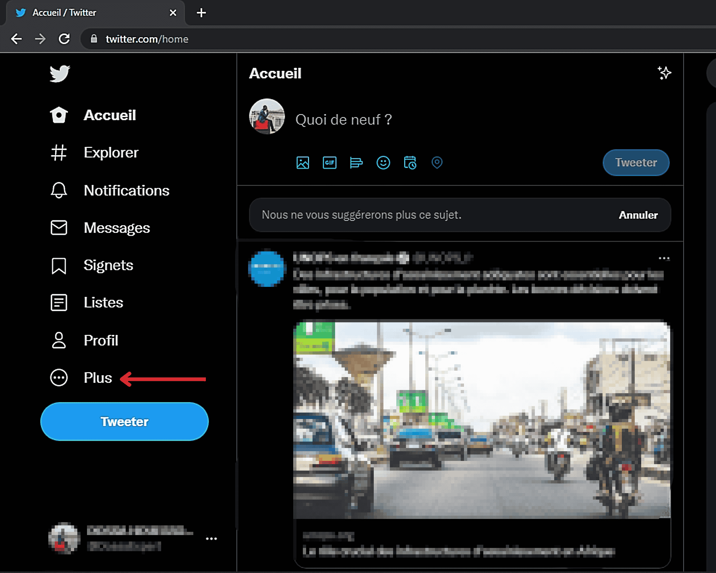Click the browser forward arrow
Image resolution: width=716 pixels, height=573 pixels.
point(40,39)
